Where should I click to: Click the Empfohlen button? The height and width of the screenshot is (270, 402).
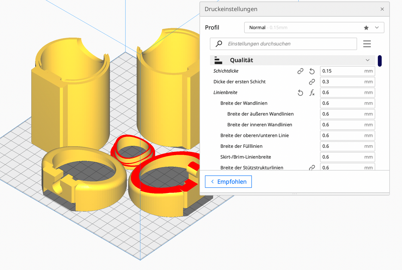click(228, 182)
